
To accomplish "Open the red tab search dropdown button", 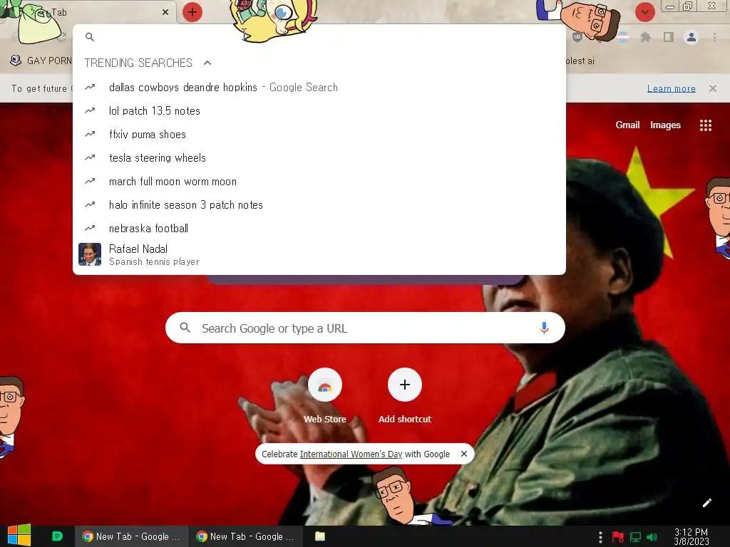I will pyautogui.click(x=644, y=12).
